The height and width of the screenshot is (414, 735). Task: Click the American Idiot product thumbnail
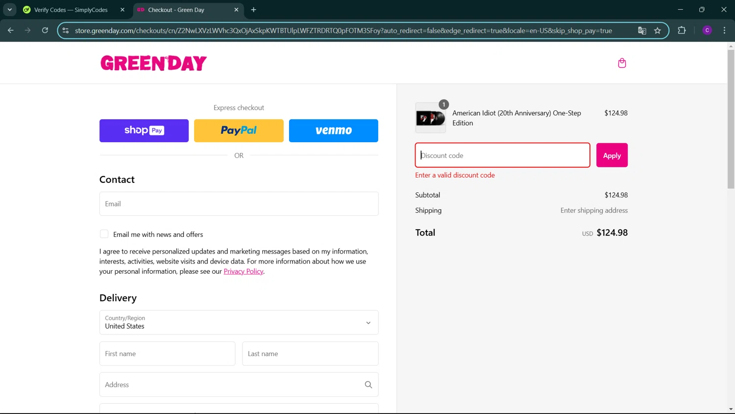point(431,118)
